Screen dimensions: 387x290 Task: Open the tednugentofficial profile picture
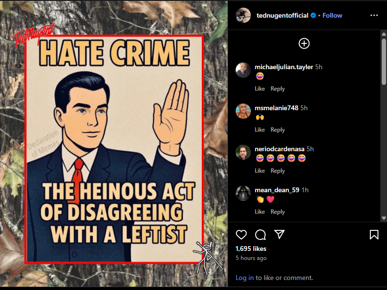(x=243, y=15)
